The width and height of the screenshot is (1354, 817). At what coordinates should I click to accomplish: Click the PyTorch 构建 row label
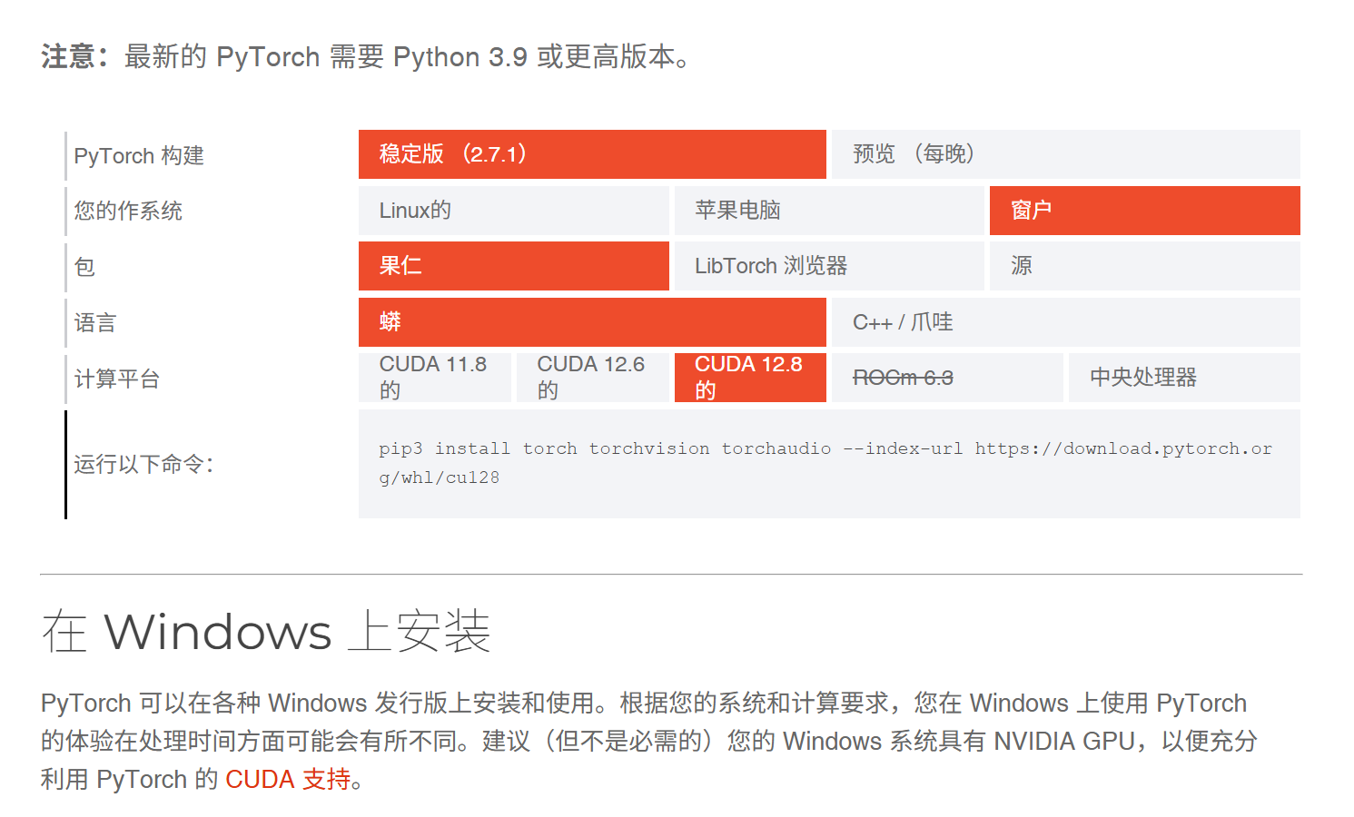139,156
